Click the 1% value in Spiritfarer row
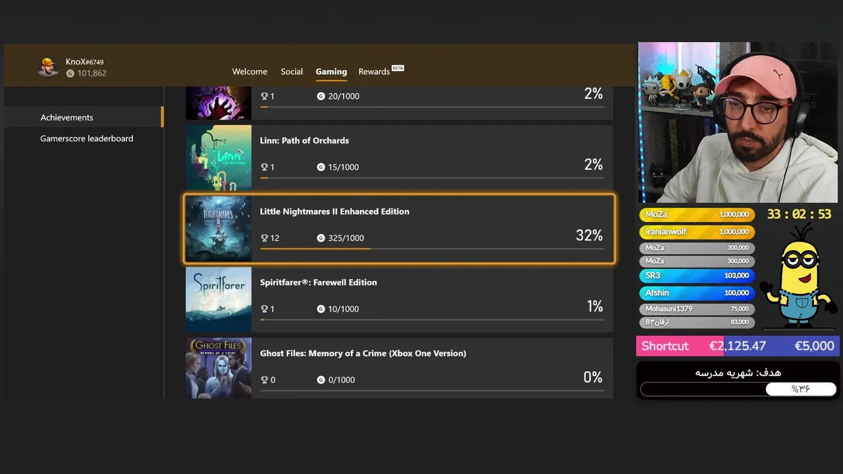 coord(595,307)
